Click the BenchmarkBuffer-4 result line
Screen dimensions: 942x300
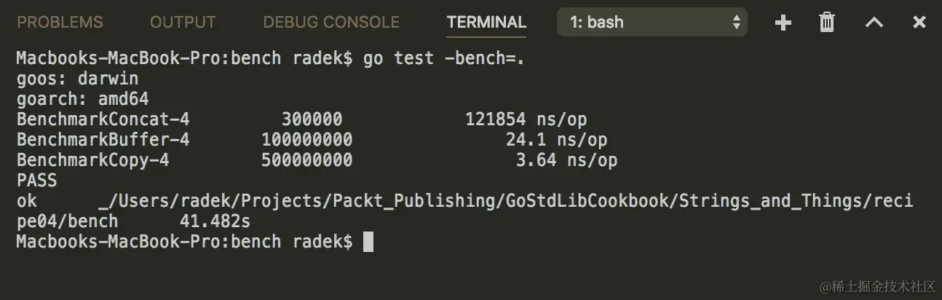coord(312,140)
